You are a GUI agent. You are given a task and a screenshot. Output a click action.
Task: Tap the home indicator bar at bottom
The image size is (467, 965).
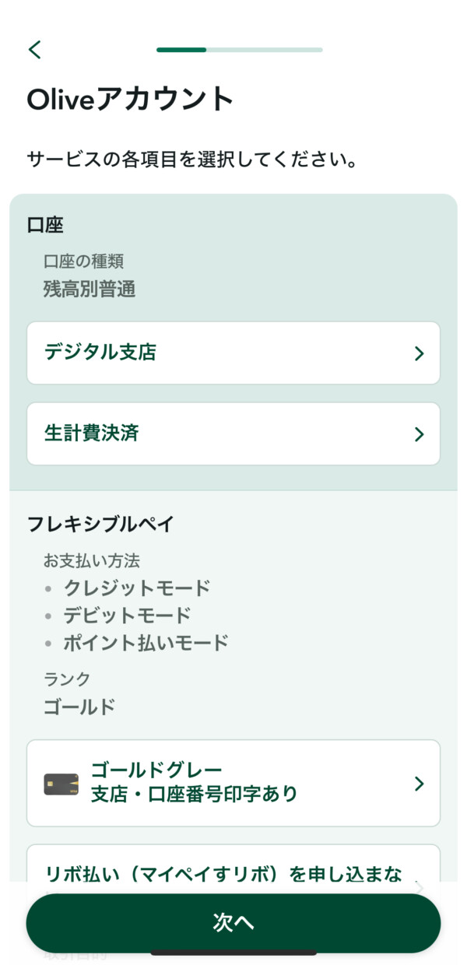coord(233,953)
